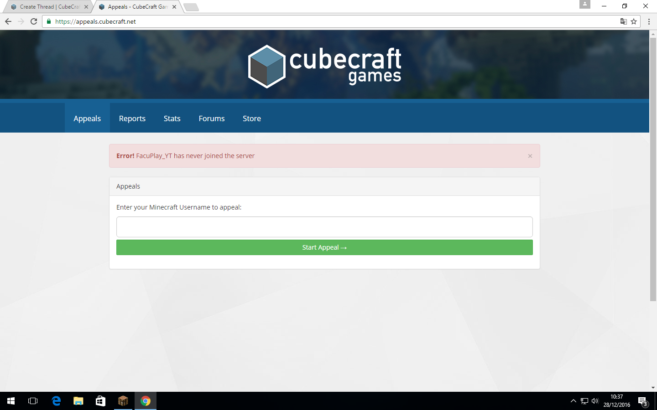The width and height of the screenshot is (657, 410).
Task: Select the Appeals - CubeCraft tab
Action: pyautogui.click(x=136, y=7)
